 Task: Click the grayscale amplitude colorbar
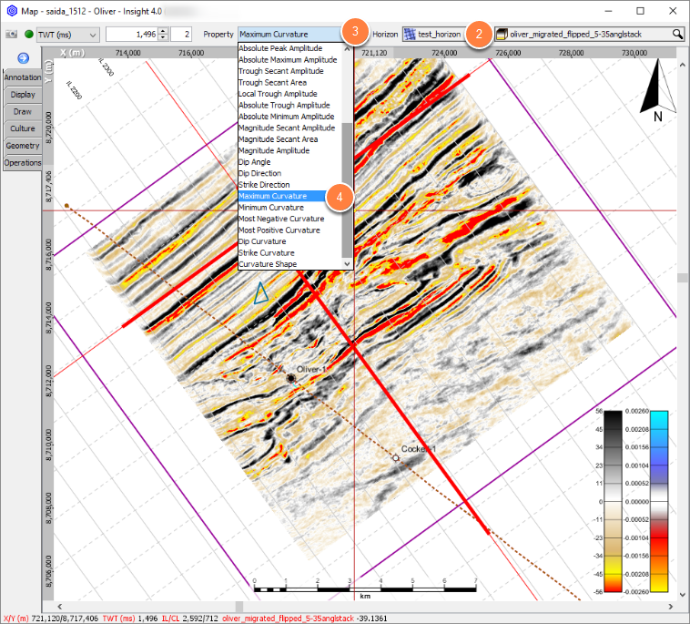tap(613, 501)
